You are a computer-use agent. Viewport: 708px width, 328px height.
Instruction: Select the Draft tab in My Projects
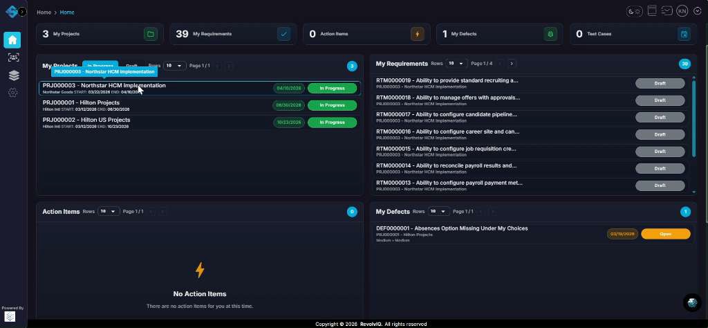point(132,66)
